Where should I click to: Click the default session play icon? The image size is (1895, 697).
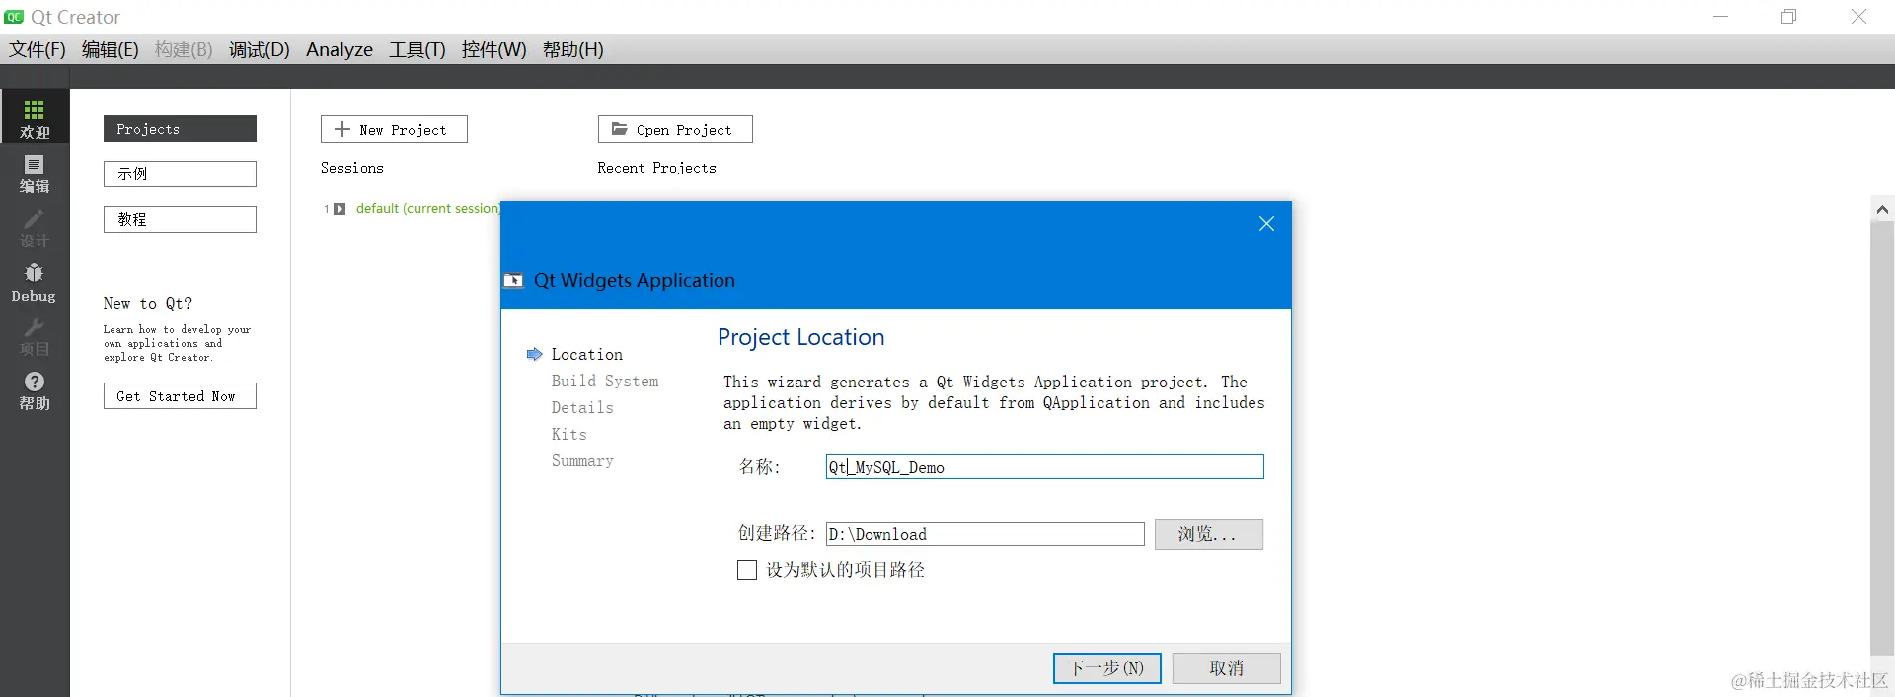pos(340,209)
